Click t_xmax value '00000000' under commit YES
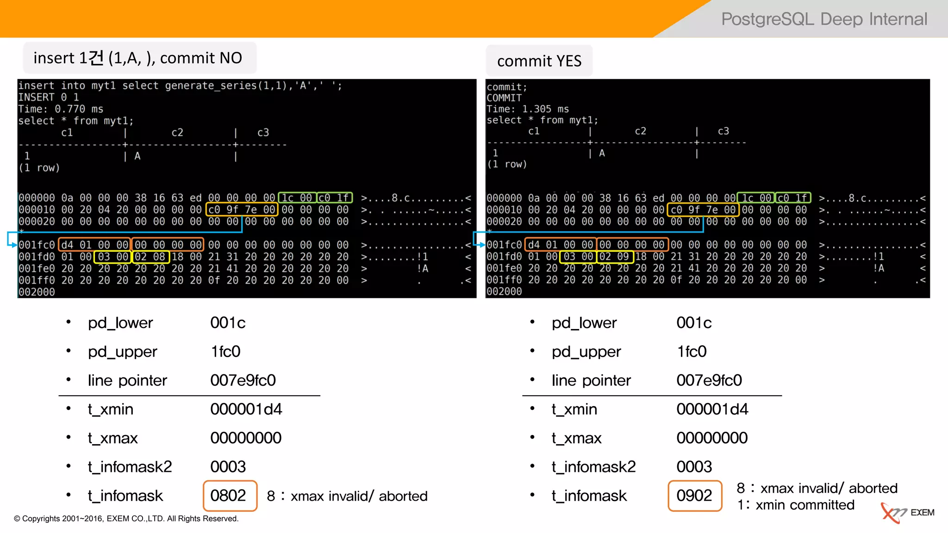The height and width of the screenshot is (533, 948). [712, 438]
